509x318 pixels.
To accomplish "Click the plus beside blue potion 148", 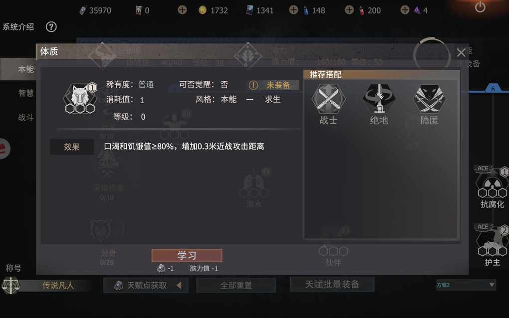I will click(x=293, y=10).
